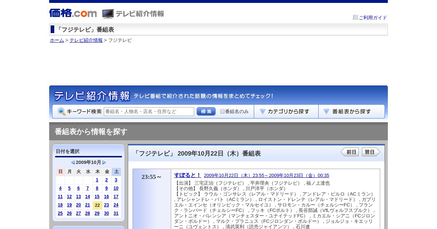This screenshot has width=437, height=229.
Task: Expand the カテゴリから探す dropdown
Action: (x=286, y=112)
